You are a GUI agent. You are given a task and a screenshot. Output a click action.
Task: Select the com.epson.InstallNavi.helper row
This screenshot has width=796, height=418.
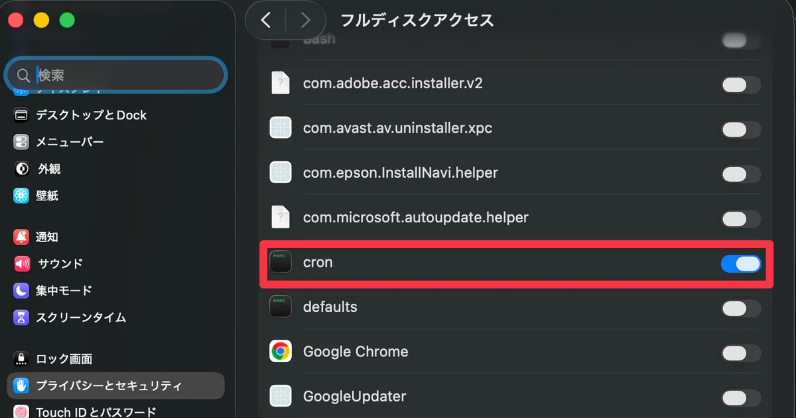[x=515, y=173]
